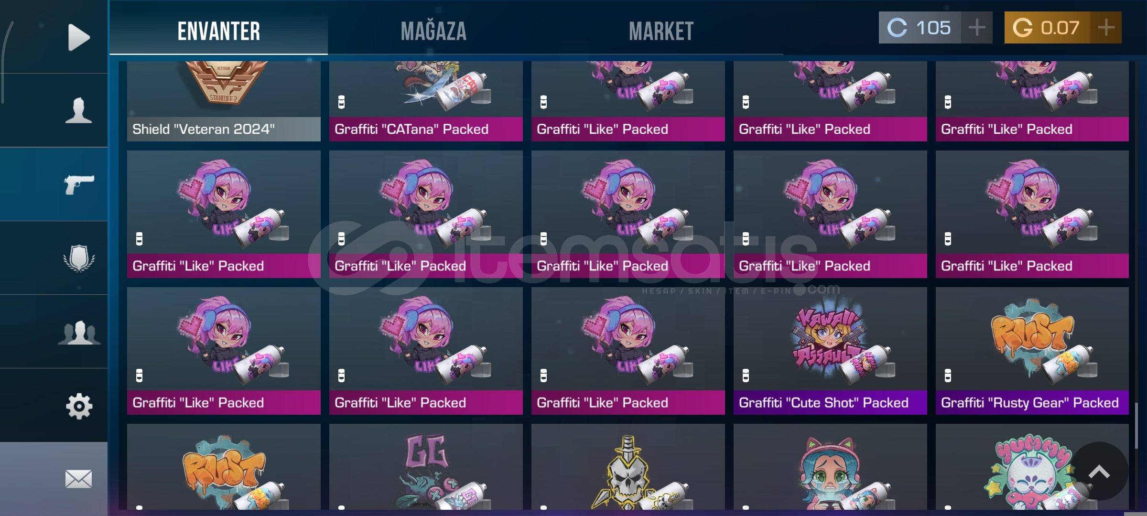Open the settings gear icon

[x=79, y=406]
